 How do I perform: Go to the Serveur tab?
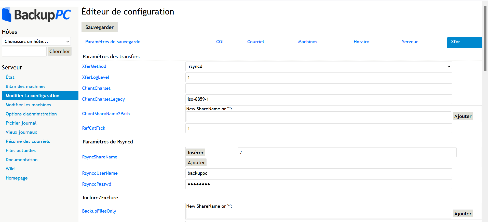[410, 42]
